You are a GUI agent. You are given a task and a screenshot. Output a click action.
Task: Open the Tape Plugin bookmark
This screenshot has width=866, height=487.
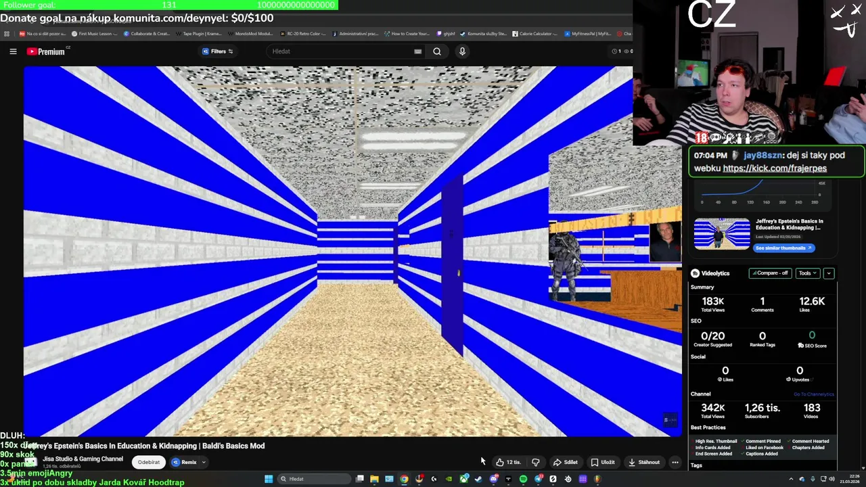198,33
